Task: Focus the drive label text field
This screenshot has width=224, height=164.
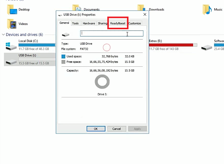Action: [112, 33]
